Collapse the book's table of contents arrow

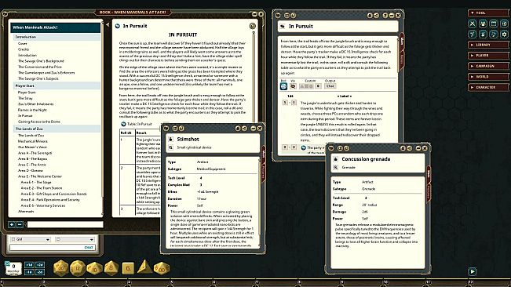tap(108, 25)
